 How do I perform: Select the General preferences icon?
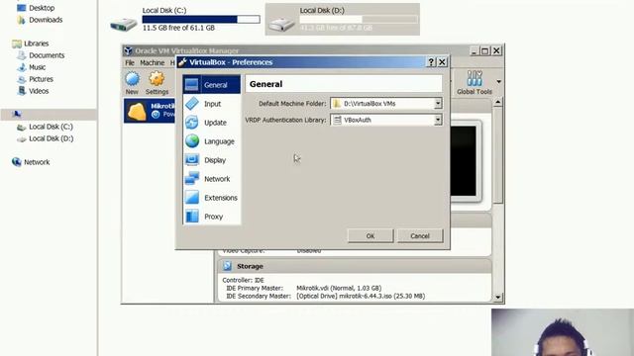click(191, 85)
